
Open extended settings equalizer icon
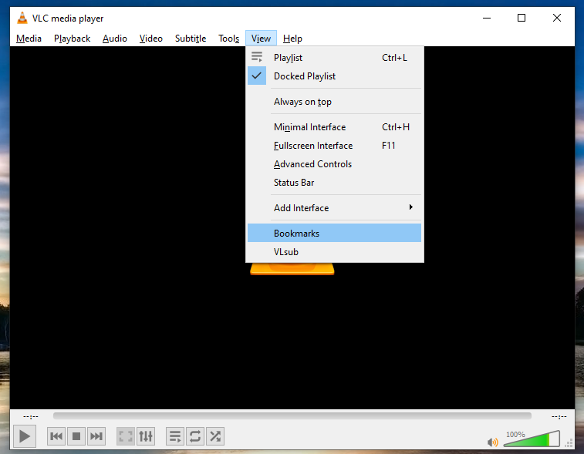point(146,436)
